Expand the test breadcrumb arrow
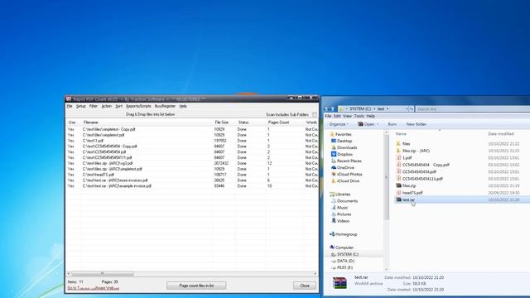 tap(388, 108)
